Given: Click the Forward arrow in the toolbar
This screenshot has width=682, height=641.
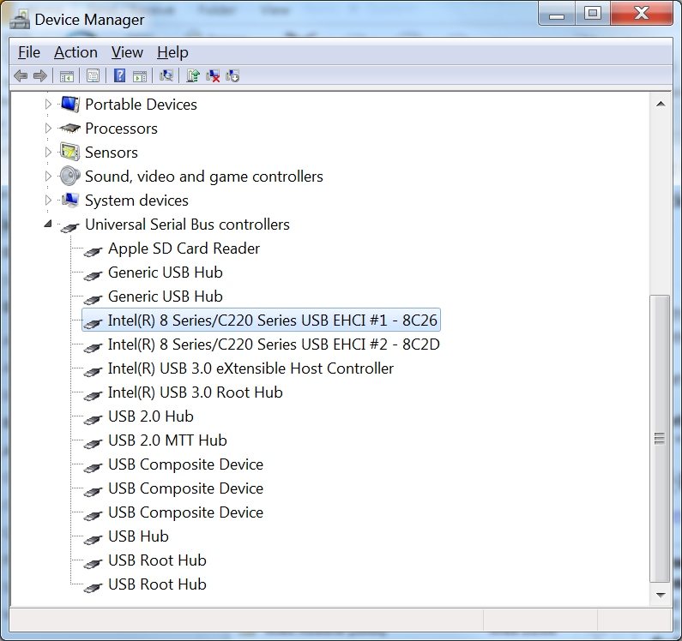Looking at the screenshot, I should tap(39, 76).
